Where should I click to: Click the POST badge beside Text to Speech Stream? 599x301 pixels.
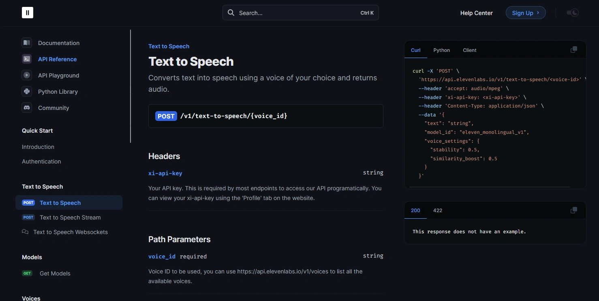28,217
